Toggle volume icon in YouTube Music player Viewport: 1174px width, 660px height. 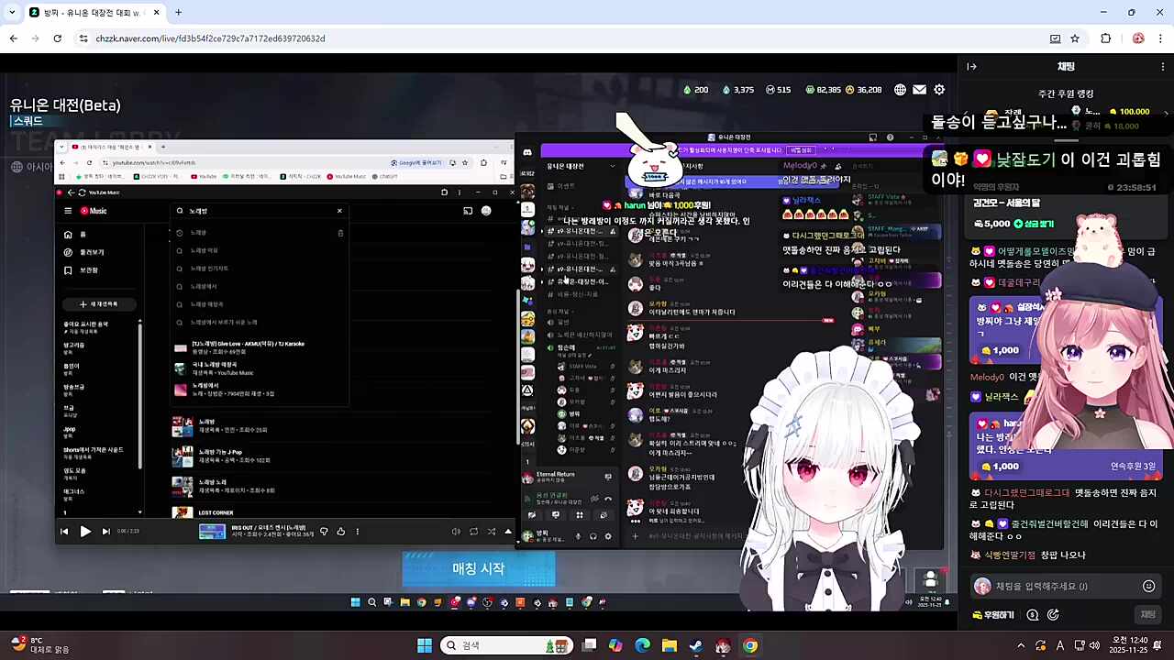point(456,531)
